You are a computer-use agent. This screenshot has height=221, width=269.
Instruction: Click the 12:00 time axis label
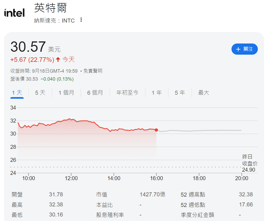pos(71,178)
